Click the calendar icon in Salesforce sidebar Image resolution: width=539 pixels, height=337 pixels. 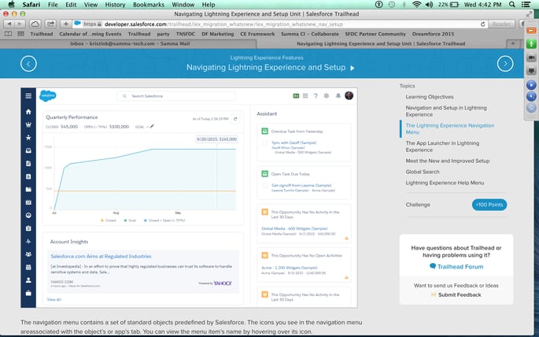tap(28, 267)
